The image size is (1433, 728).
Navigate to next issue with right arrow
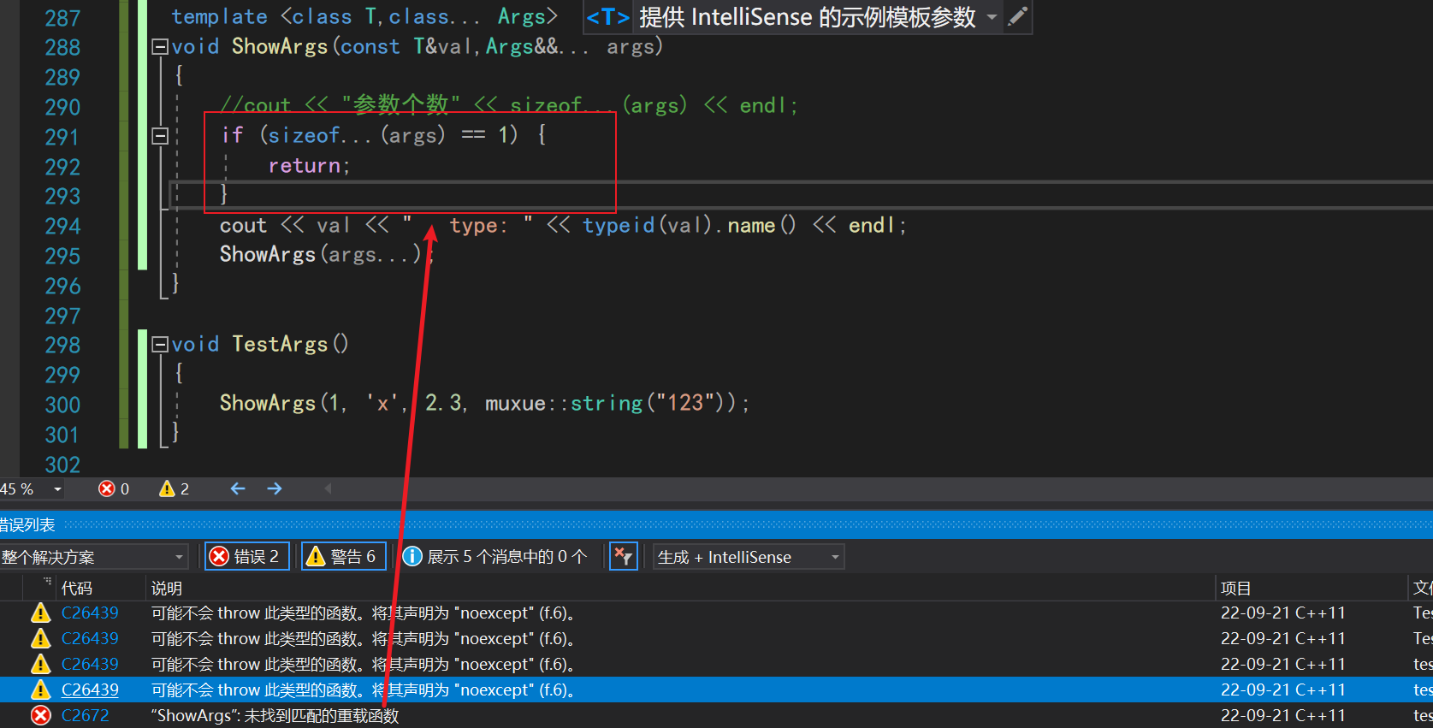275,488
